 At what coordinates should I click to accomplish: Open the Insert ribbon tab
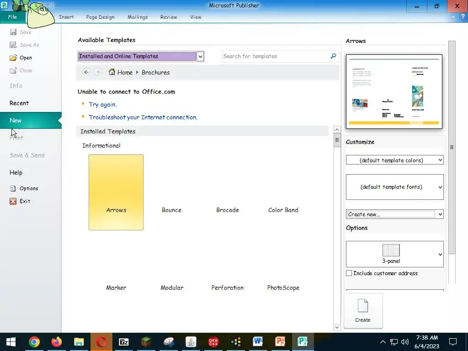coord(66,17)
